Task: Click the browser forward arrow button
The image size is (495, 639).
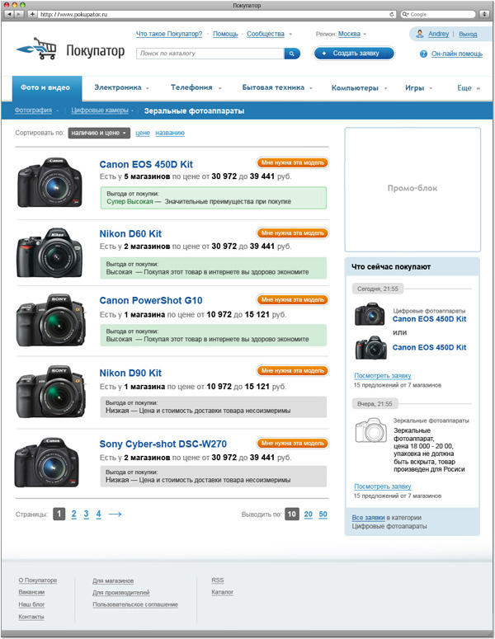Action: (19, 14)
